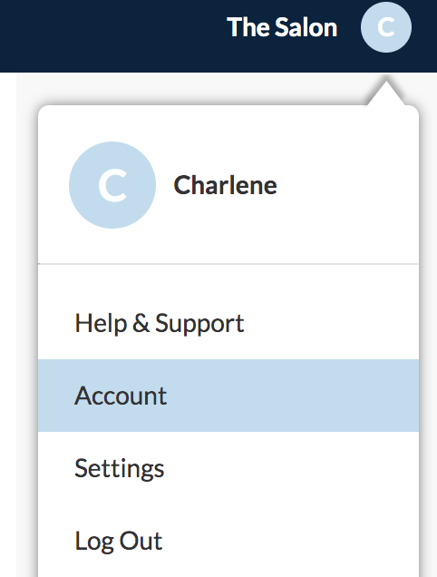The height and width of the screenshot is (577, 437).
Task: Click the small C avatar in header
Action: pos(386,27)
